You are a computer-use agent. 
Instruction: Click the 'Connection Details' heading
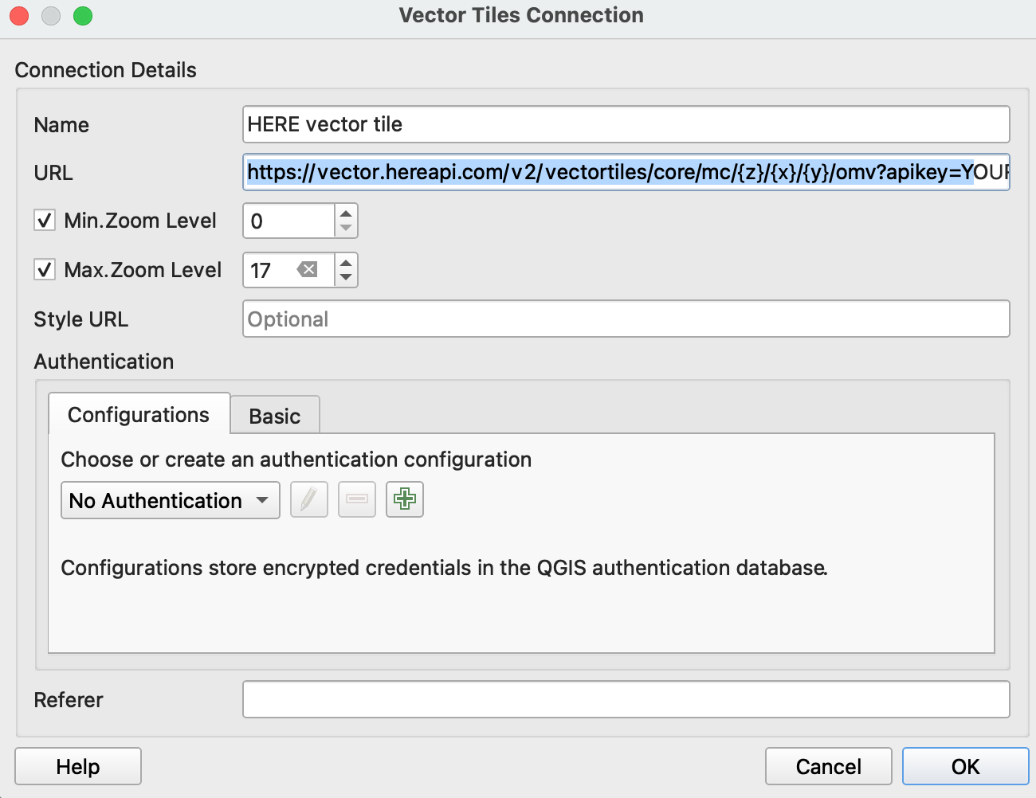[106, 70]
